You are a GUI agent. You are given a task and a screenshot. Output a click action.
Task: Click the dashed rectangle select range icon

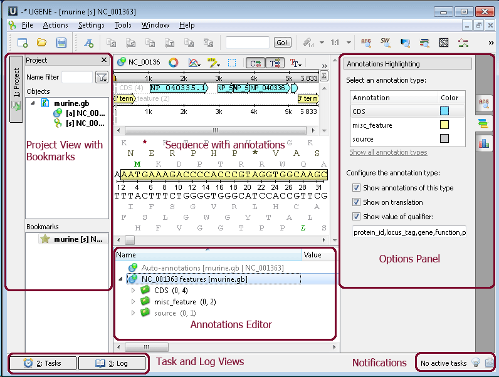tap(232, 63)
